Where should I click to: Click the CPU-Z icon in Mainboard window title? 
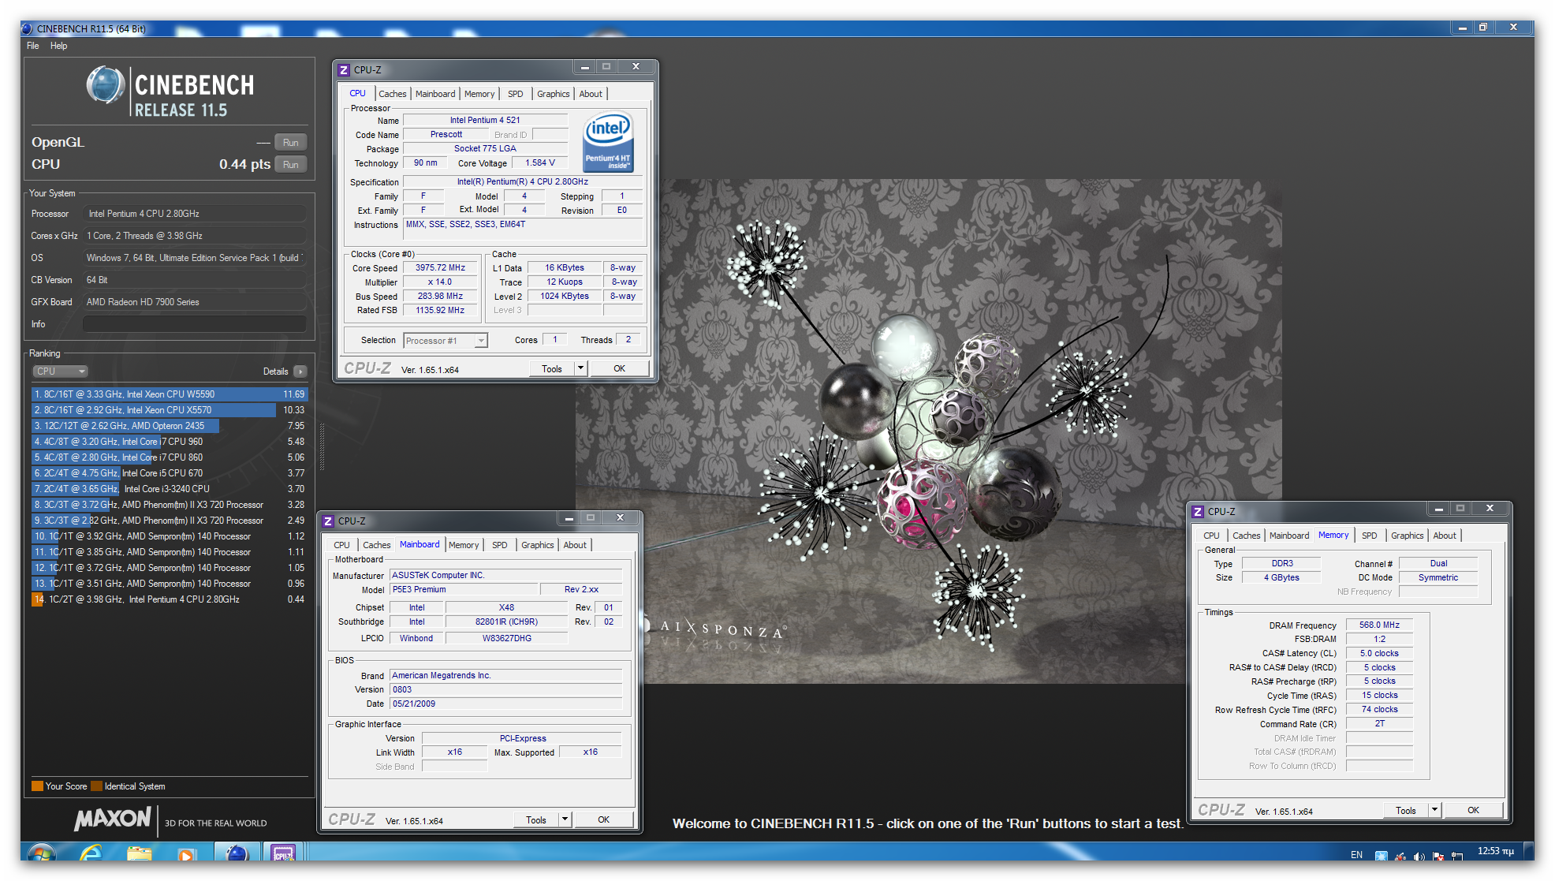click(x=328, y=521)
